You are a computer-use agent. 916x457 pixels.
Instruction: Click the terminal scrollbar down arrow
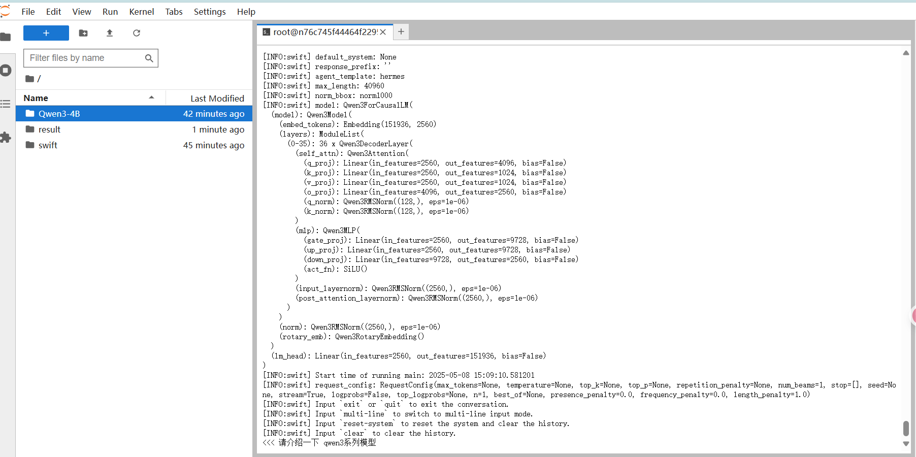906,444
